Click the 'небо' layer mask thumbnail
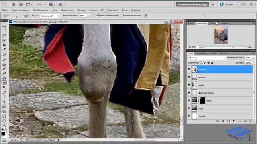This screenshot has height=144, width=257. pos(202,100)
